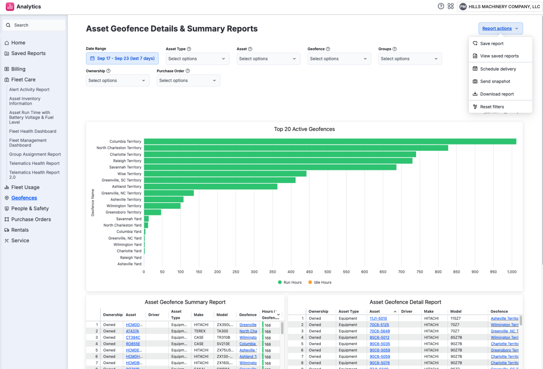Toggle Idle Hours legend series
The image size is (543, 369).
pyautogui.click(x=320, y=282)
